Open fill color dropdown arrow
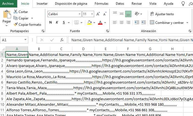This screenshot has height=116, width=193. click(x=94, y=23)
